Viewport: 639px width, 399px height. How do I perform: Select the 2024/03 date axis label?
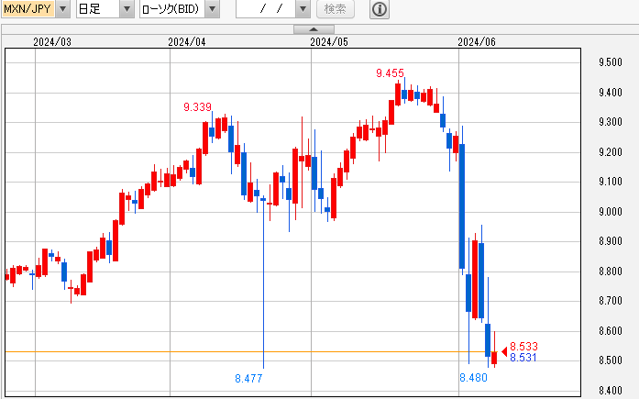(x=52, y=42)
